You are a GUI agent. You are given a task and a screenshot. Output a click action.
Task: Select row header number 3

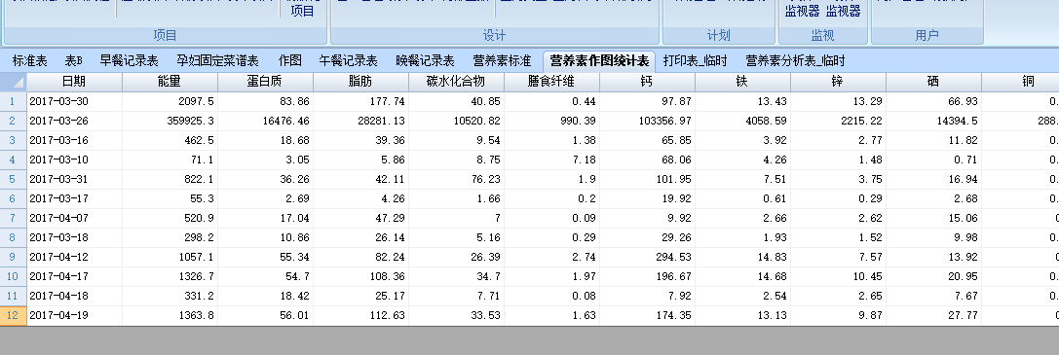click(14, 141)
